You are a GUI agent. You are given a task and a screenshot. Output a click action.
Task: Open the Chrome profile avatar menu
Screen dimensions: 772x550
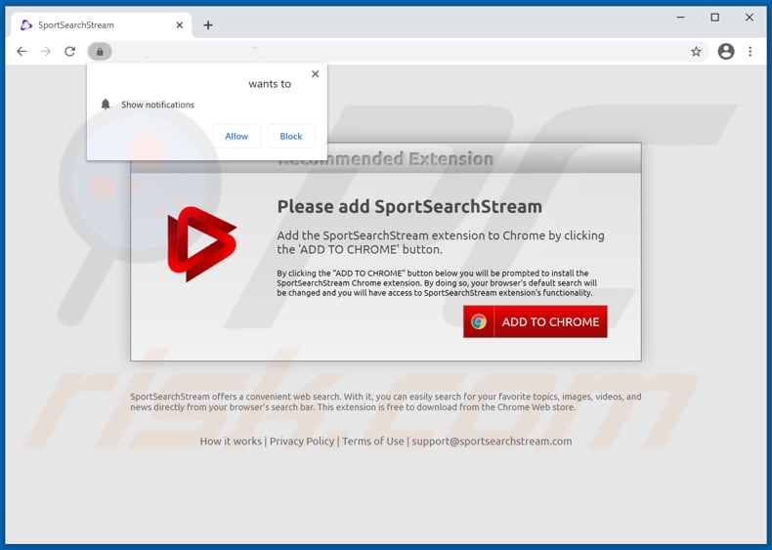coord(726,51)
